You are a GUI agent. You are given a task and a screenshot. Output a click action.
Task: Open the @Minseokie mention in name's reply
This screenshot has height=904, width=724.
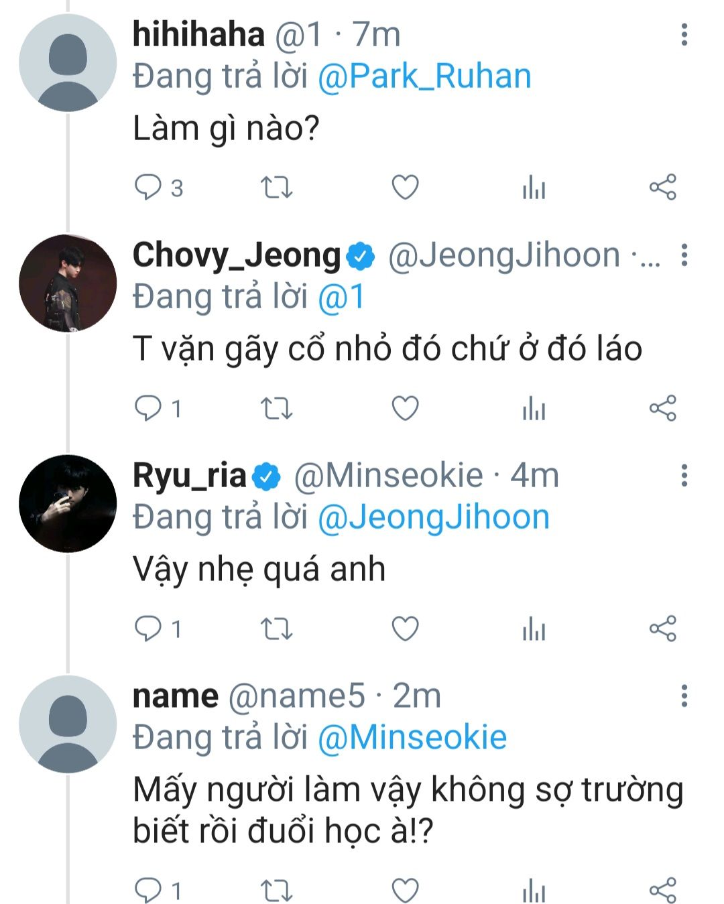click(412, 738)
